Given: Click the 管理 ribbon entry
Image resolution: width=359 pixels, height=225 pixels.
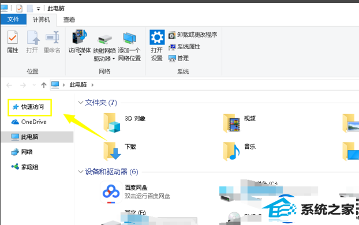Looking at the screenshot, I should click(x=178, y=58).
